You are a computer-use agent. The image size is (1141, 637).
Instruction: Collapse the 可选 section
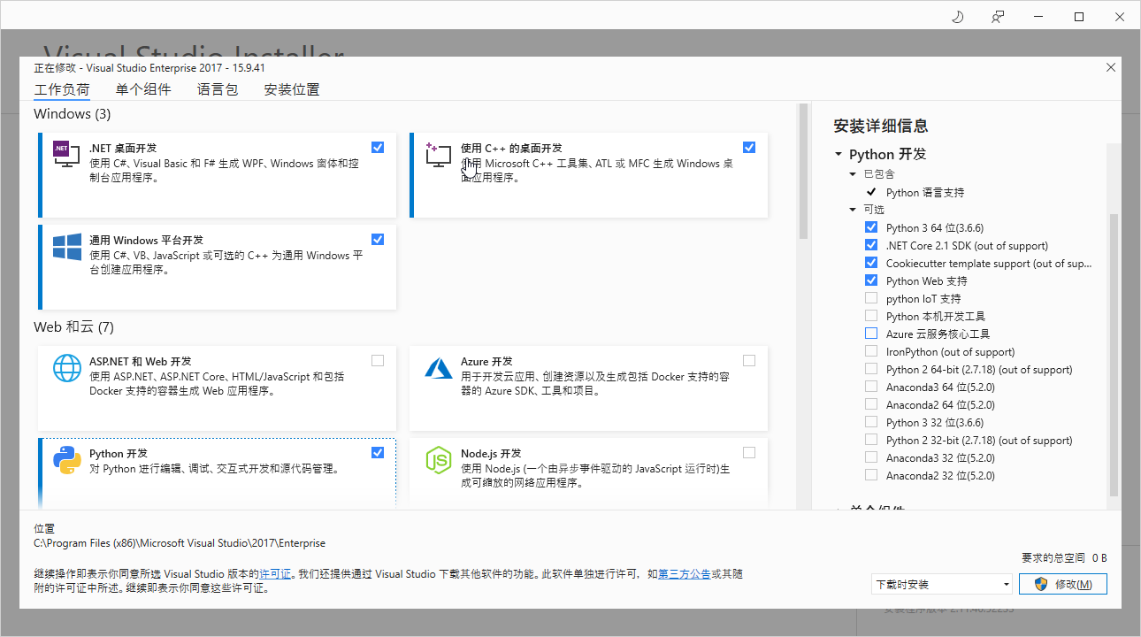(x=853, y=210)
